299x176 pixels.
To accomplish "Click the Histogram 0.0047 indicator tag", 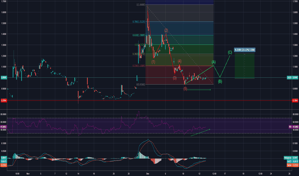I will (291, 158).
